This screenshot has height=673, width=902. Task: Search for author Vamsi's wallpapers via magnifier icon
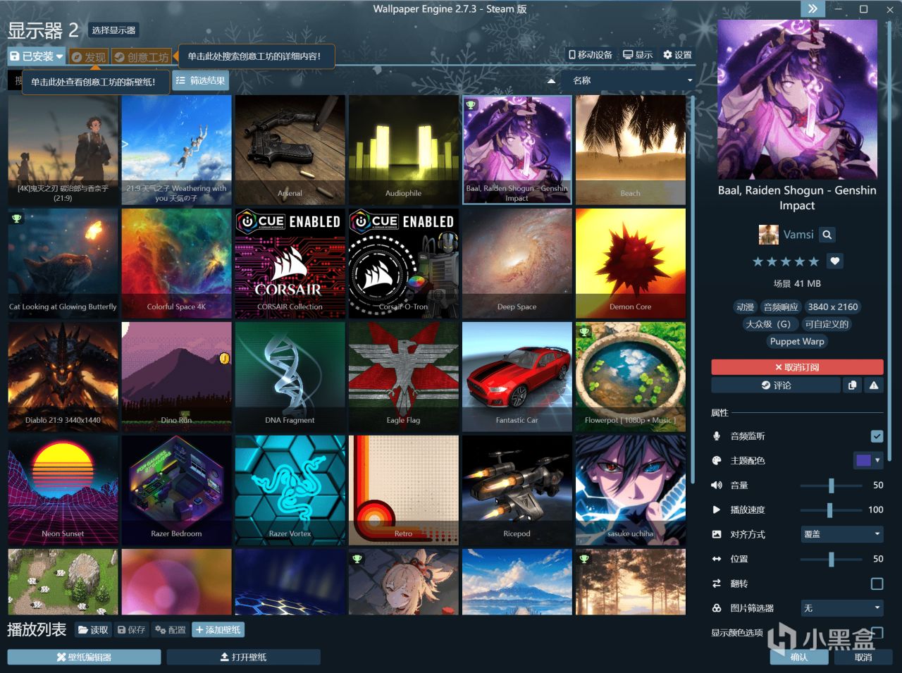coord(827,235)
